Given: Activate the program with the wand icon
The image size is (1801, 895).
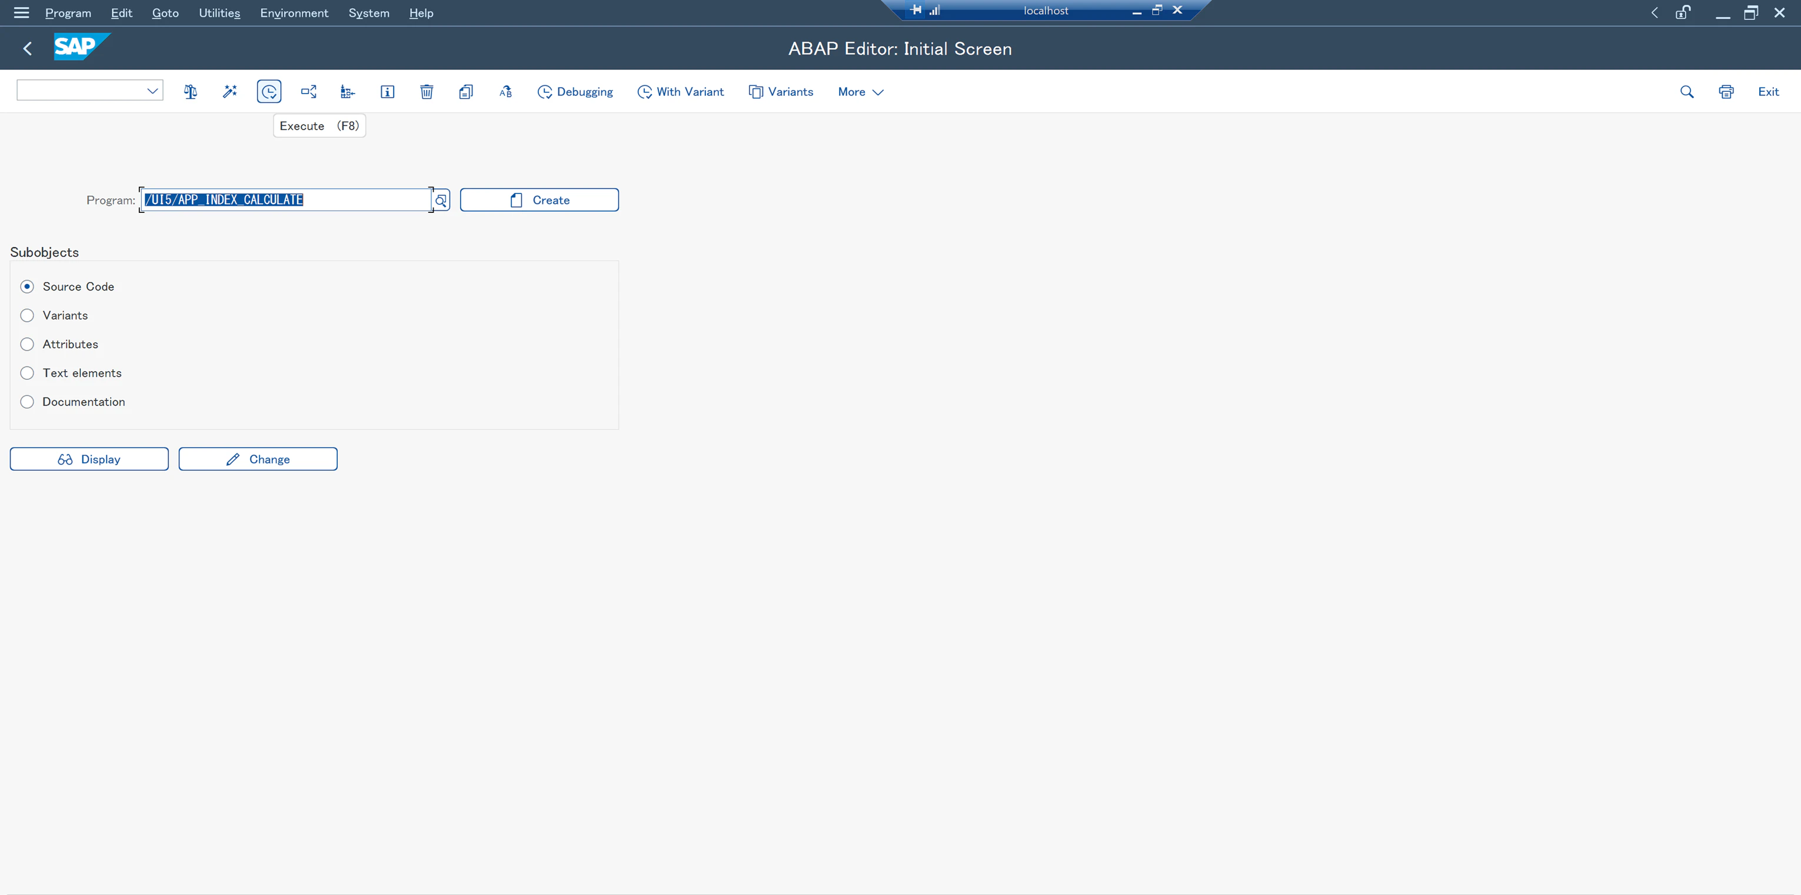Looking at the screenshot, I should point(229,92).
